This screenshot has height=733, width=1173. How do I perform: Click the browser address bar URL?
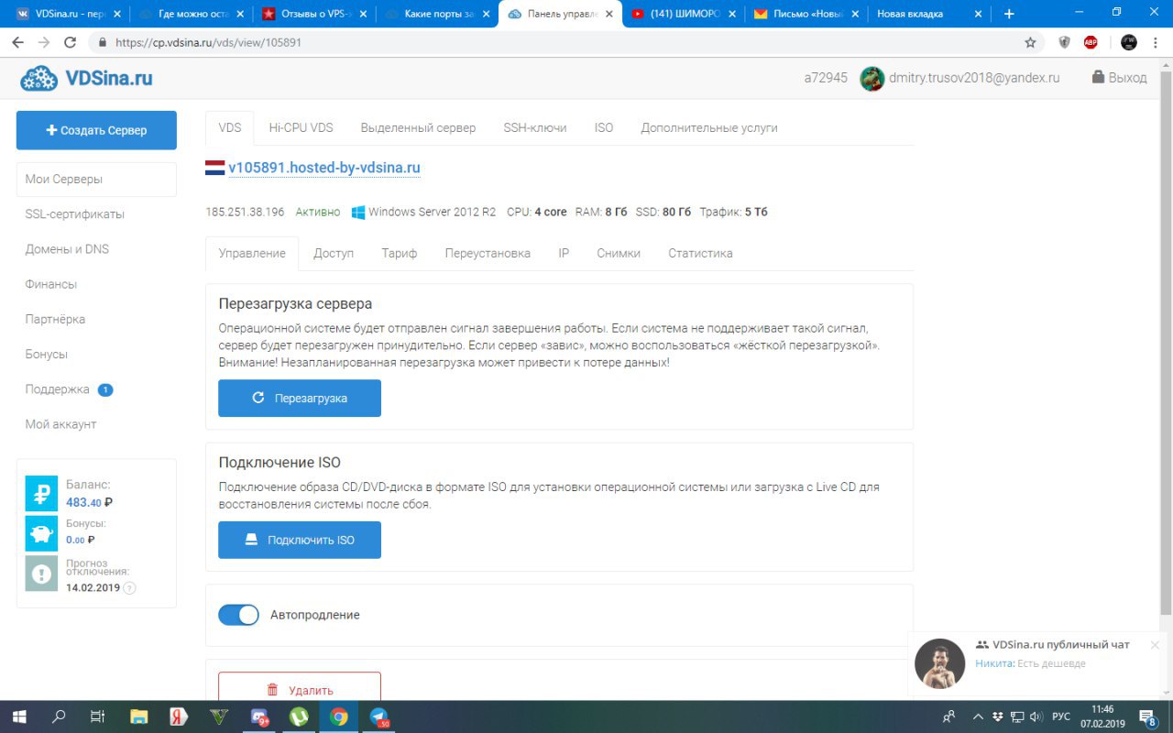point(208,42)
